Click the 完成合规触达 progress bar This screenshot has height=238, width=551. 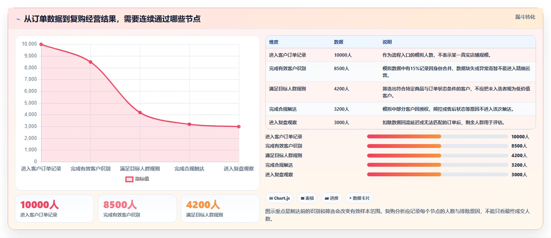pyautogui.click(x=438, y=165)
